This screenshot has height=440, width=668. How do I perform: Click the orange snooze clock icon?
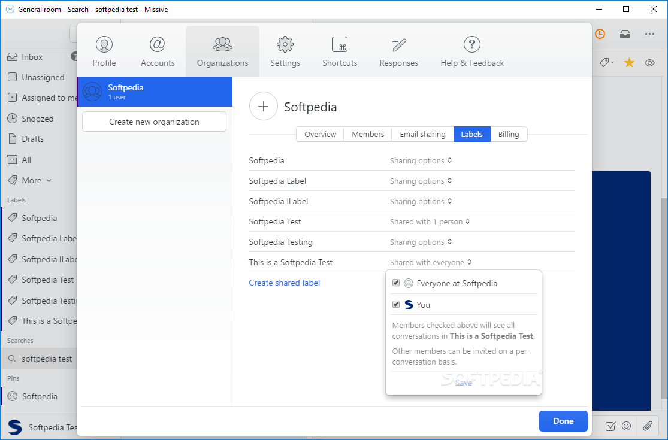600,34
